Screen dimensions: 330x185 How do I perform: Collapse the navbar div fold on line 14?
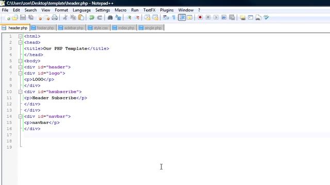tap(21, 117)
